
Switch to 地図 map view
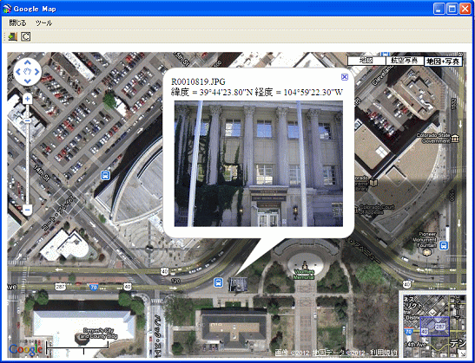pos(366,61)
